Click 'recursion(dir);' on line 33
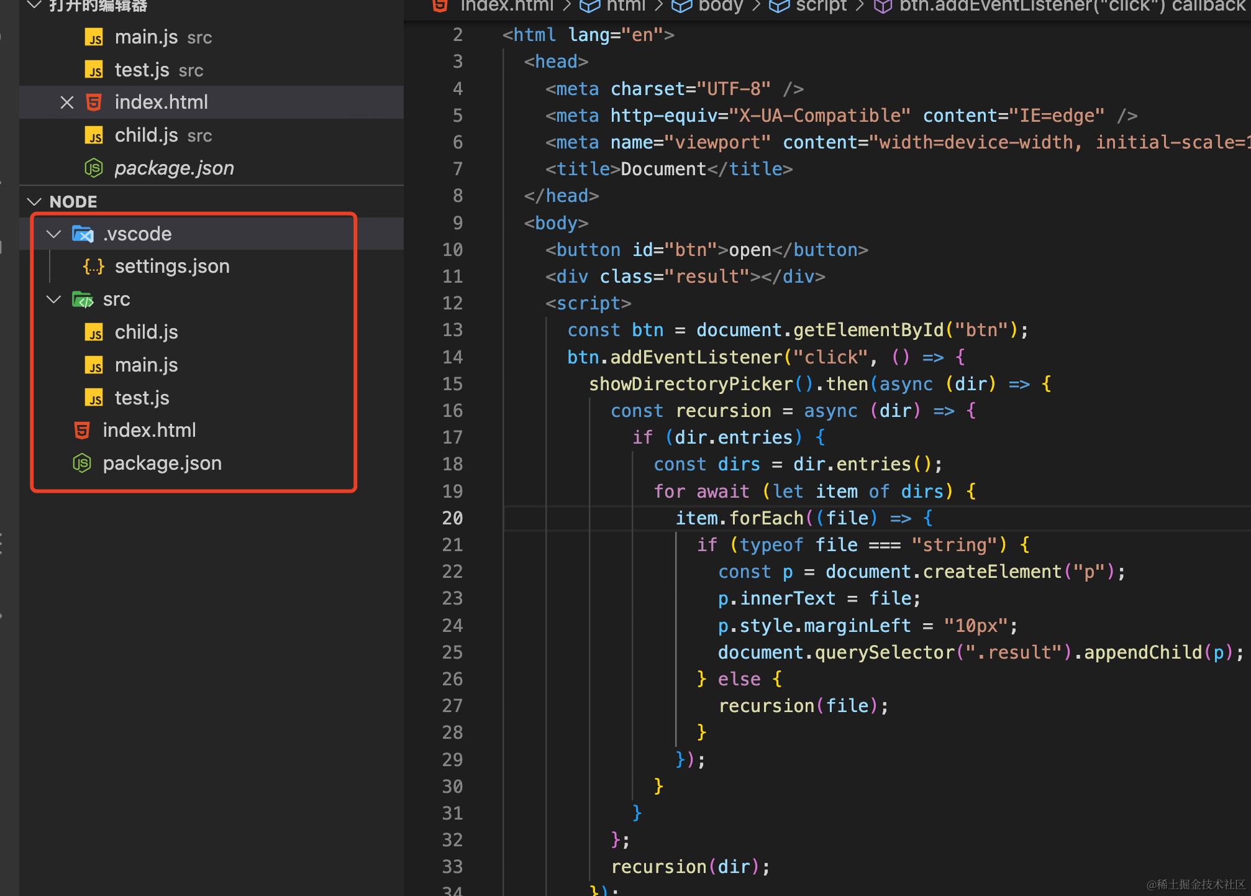This screenshot has height=896, width=1251. 691,867
